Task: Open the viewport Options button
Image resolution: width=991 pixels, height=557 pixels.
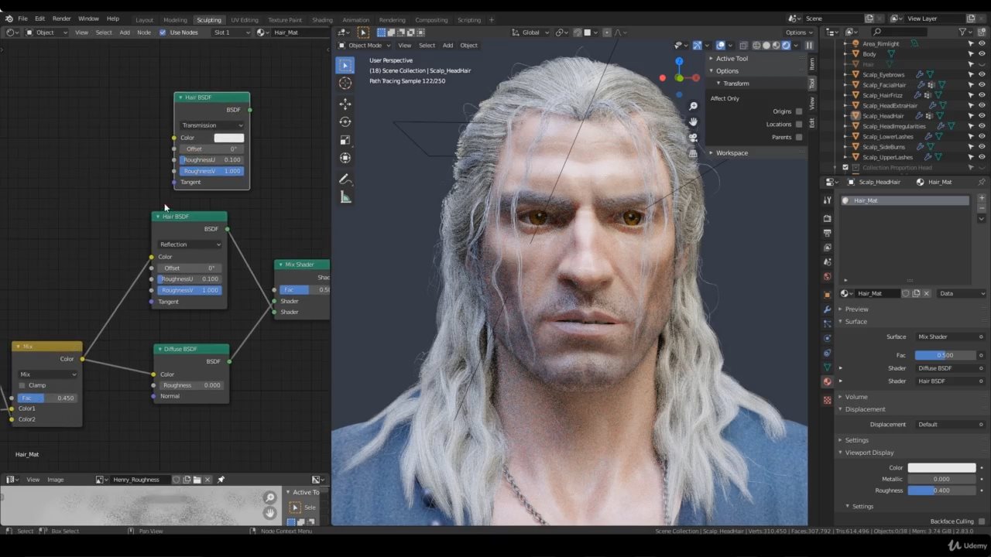Action: click(x=797, y=32)
